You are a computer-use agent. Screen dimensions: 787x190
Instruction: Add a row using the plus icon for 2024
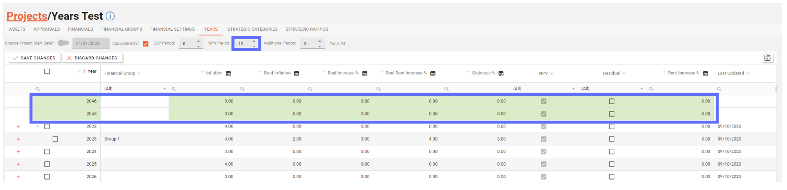(x=18, y=151)
